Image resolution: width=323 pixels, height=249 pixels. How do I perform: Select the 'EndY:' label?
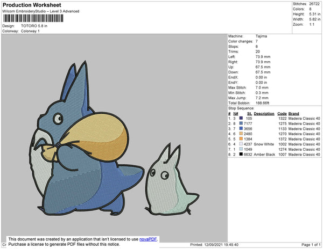click(x=233, y=83)
